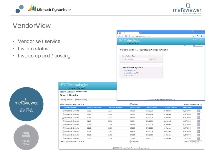Click the 'Received' status cell
The width and height of the screenshot is (212, 159).
167,121
